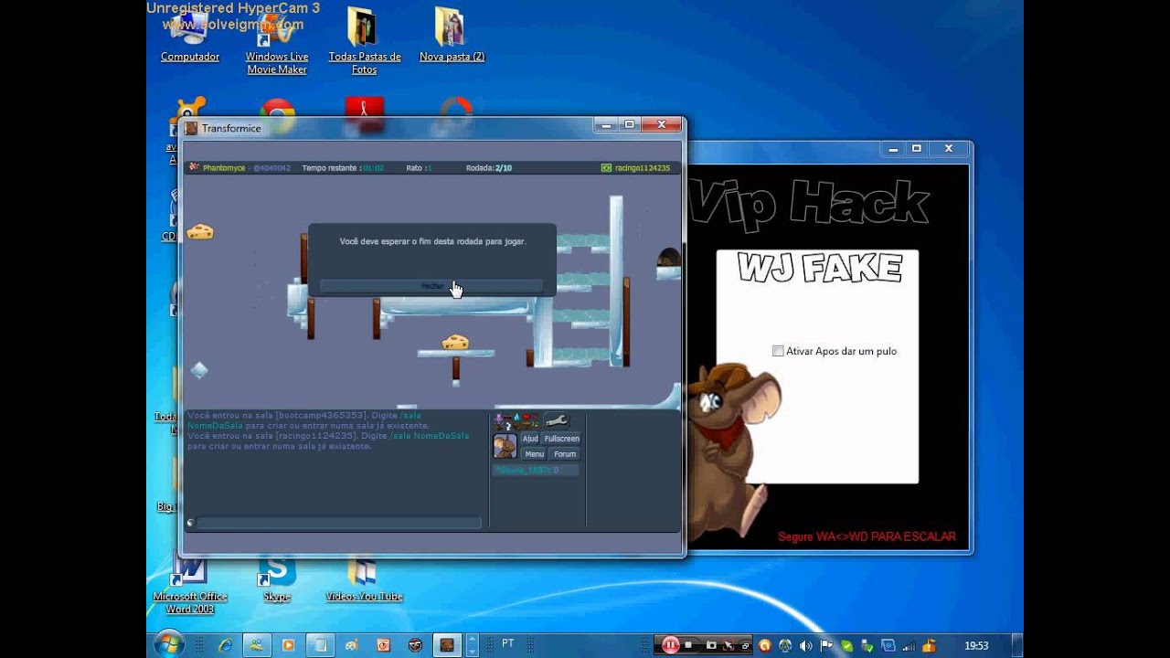Open Windows Live Movie Maker shortcut
This screenshot has width=1170, height=658.
[x=276, y=43]
